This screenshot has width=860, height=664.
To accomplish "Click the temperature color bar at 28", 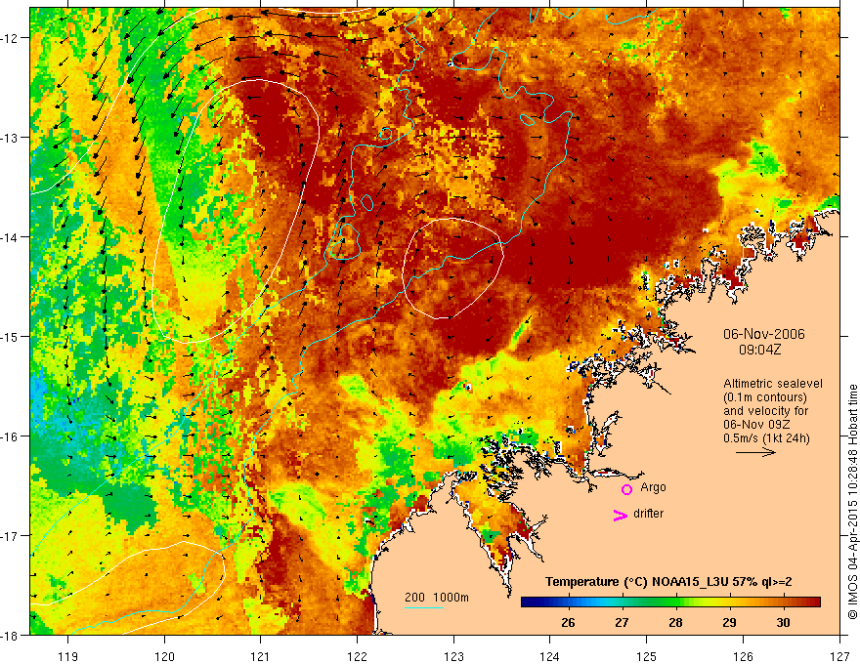I will click(x=675, y=602).
